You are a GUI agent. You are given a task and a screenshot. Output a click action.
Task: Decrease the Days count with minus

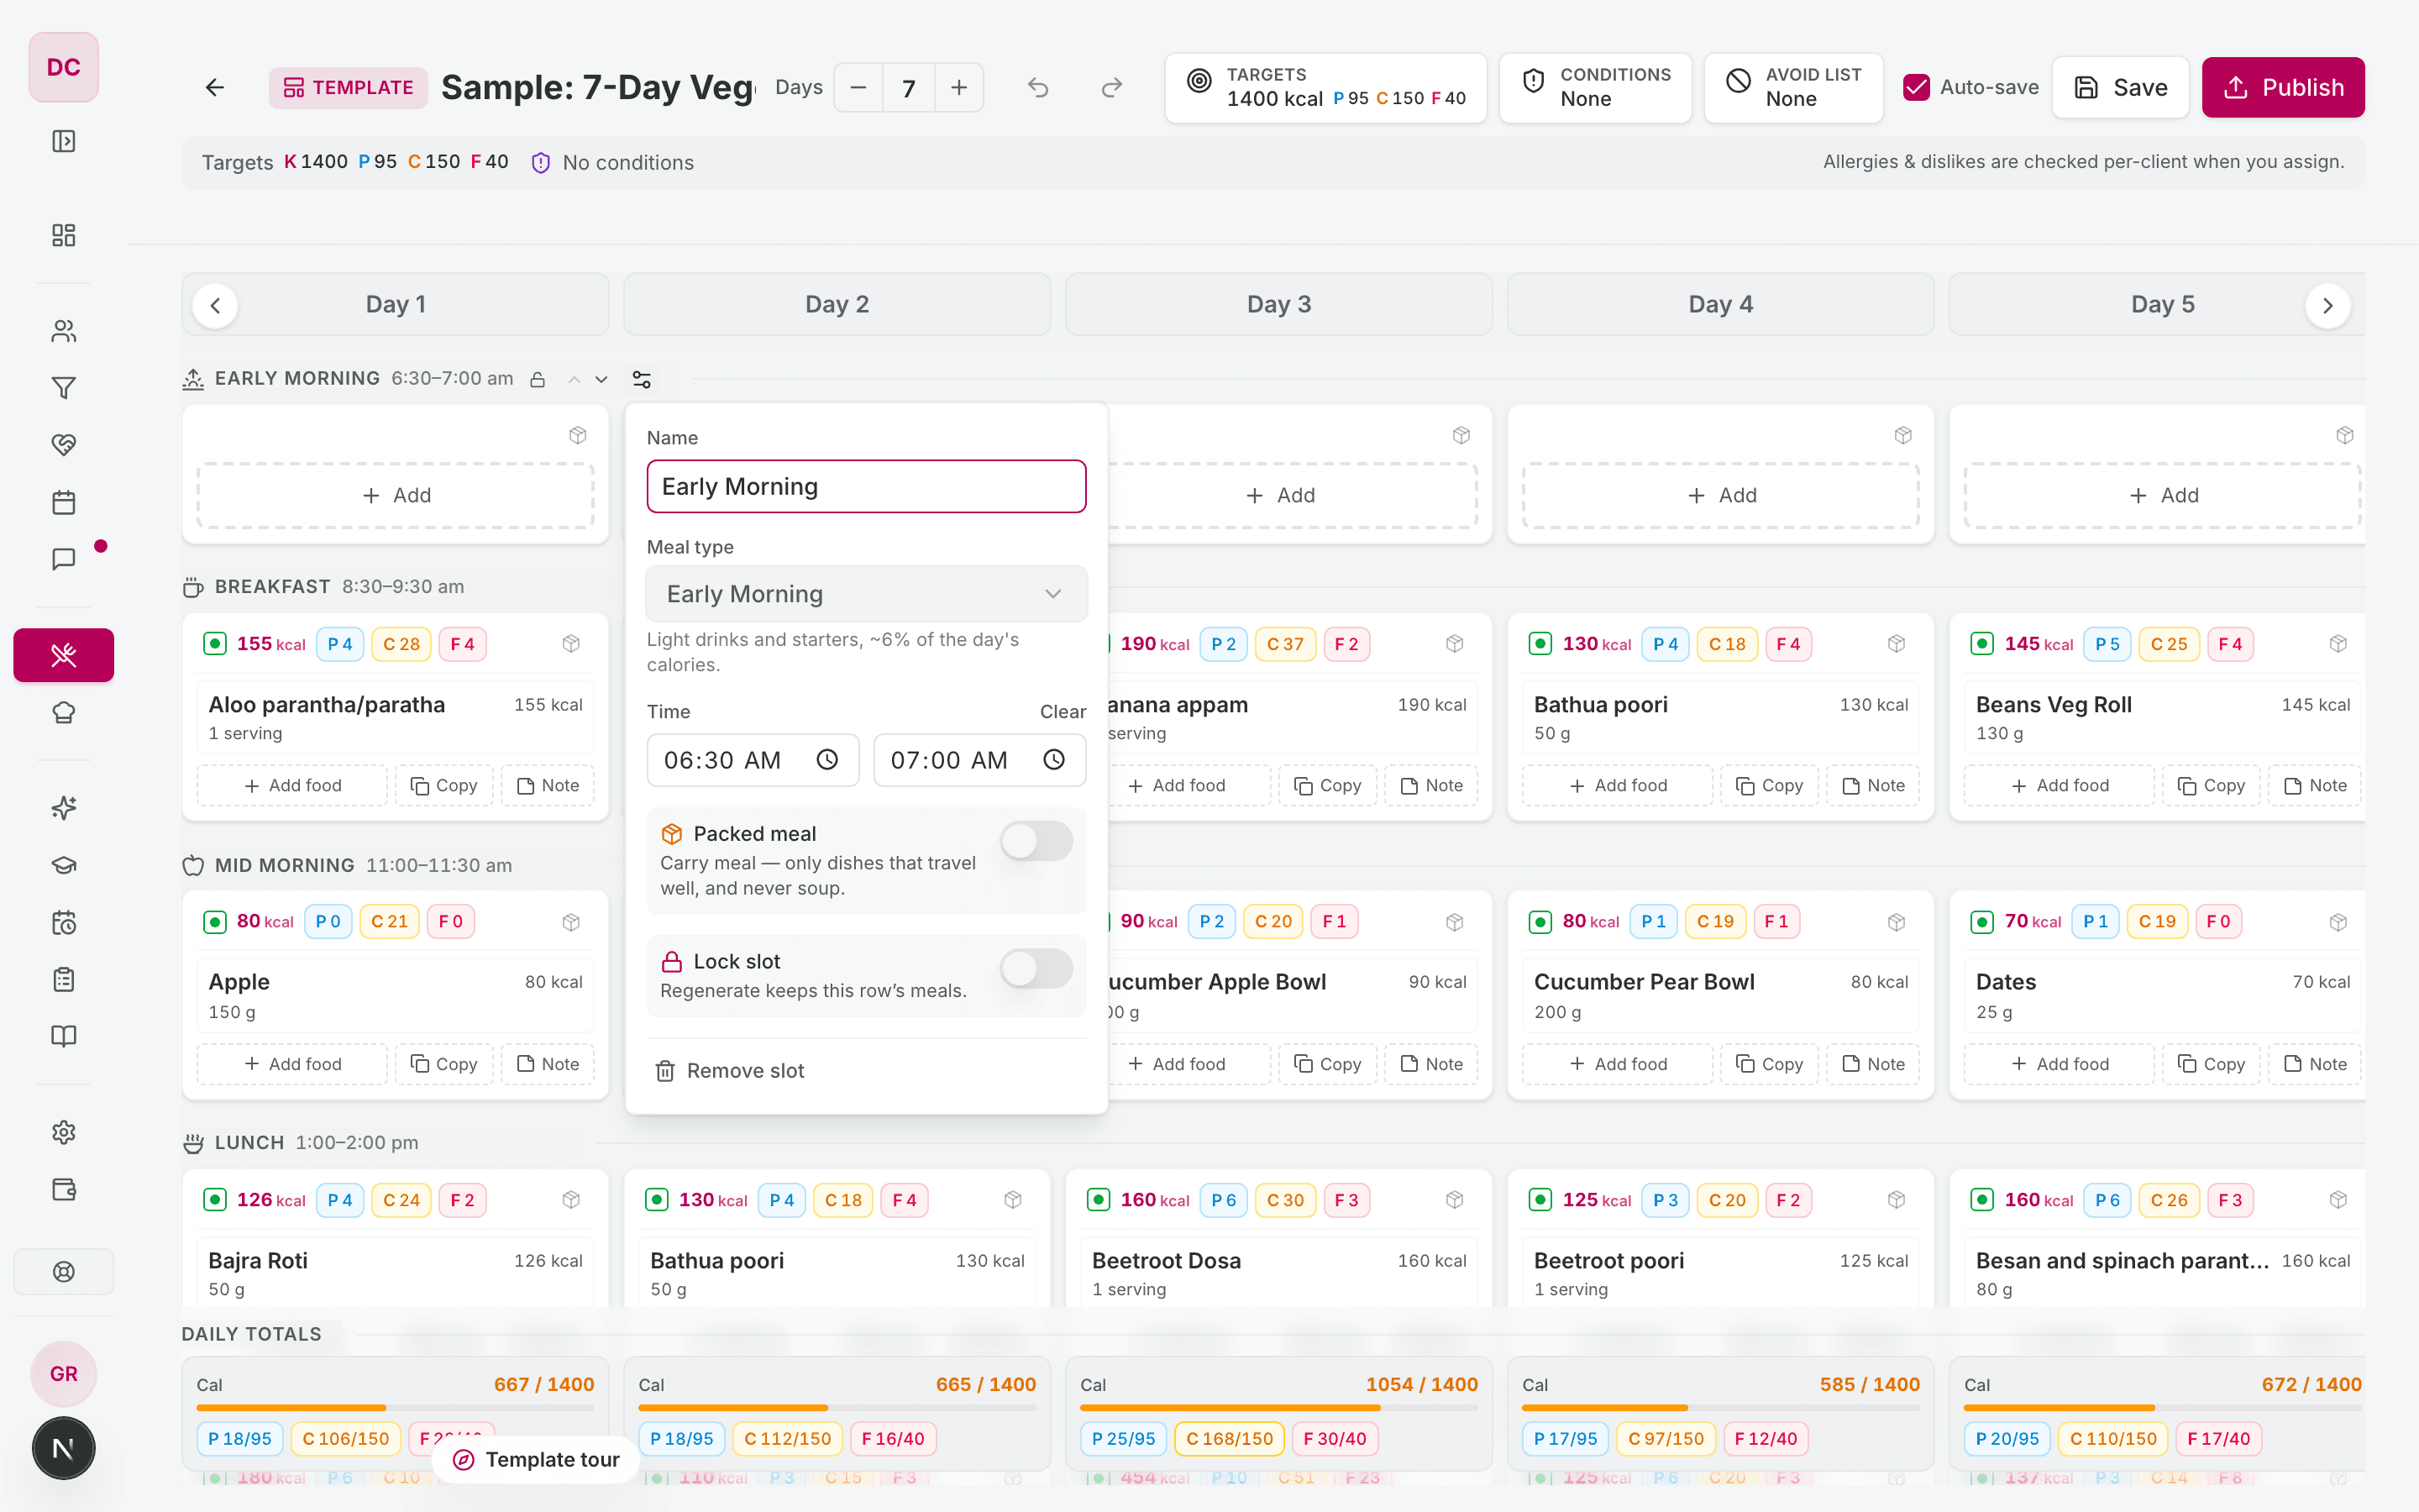point(858,88)
